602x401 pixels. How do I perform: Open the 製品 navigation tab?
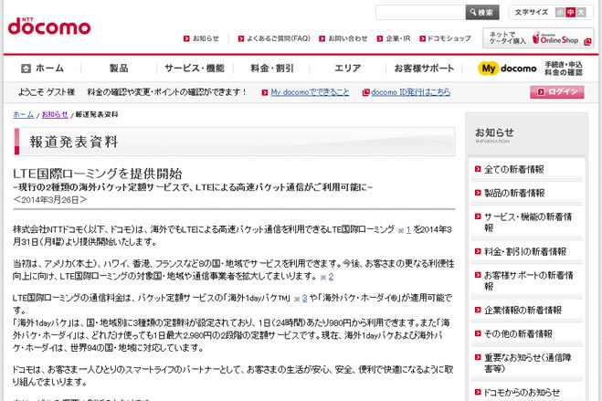(x=119, y=69)
